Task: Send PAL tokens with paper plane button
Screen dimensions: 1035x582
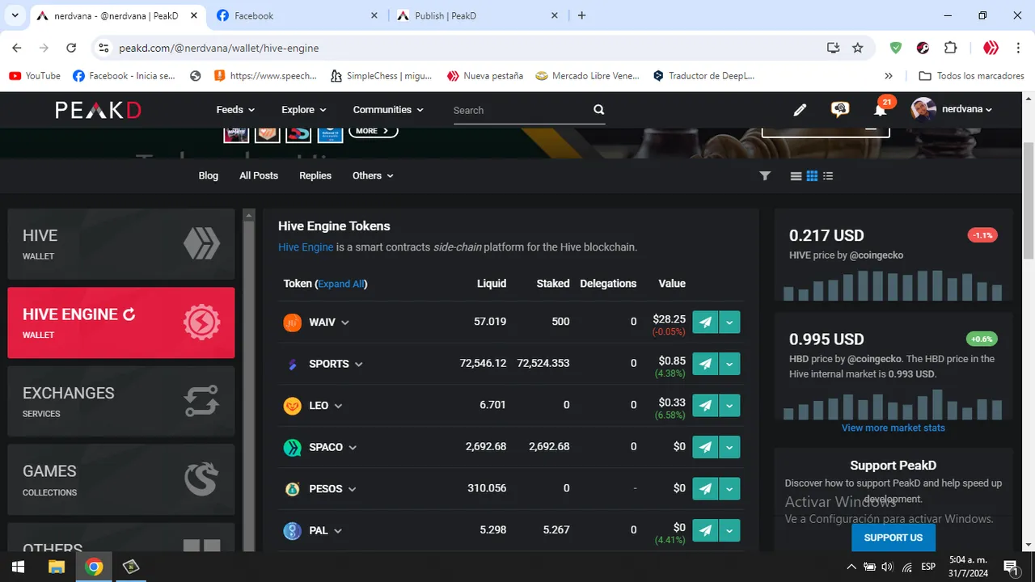Action: [705, 530]
